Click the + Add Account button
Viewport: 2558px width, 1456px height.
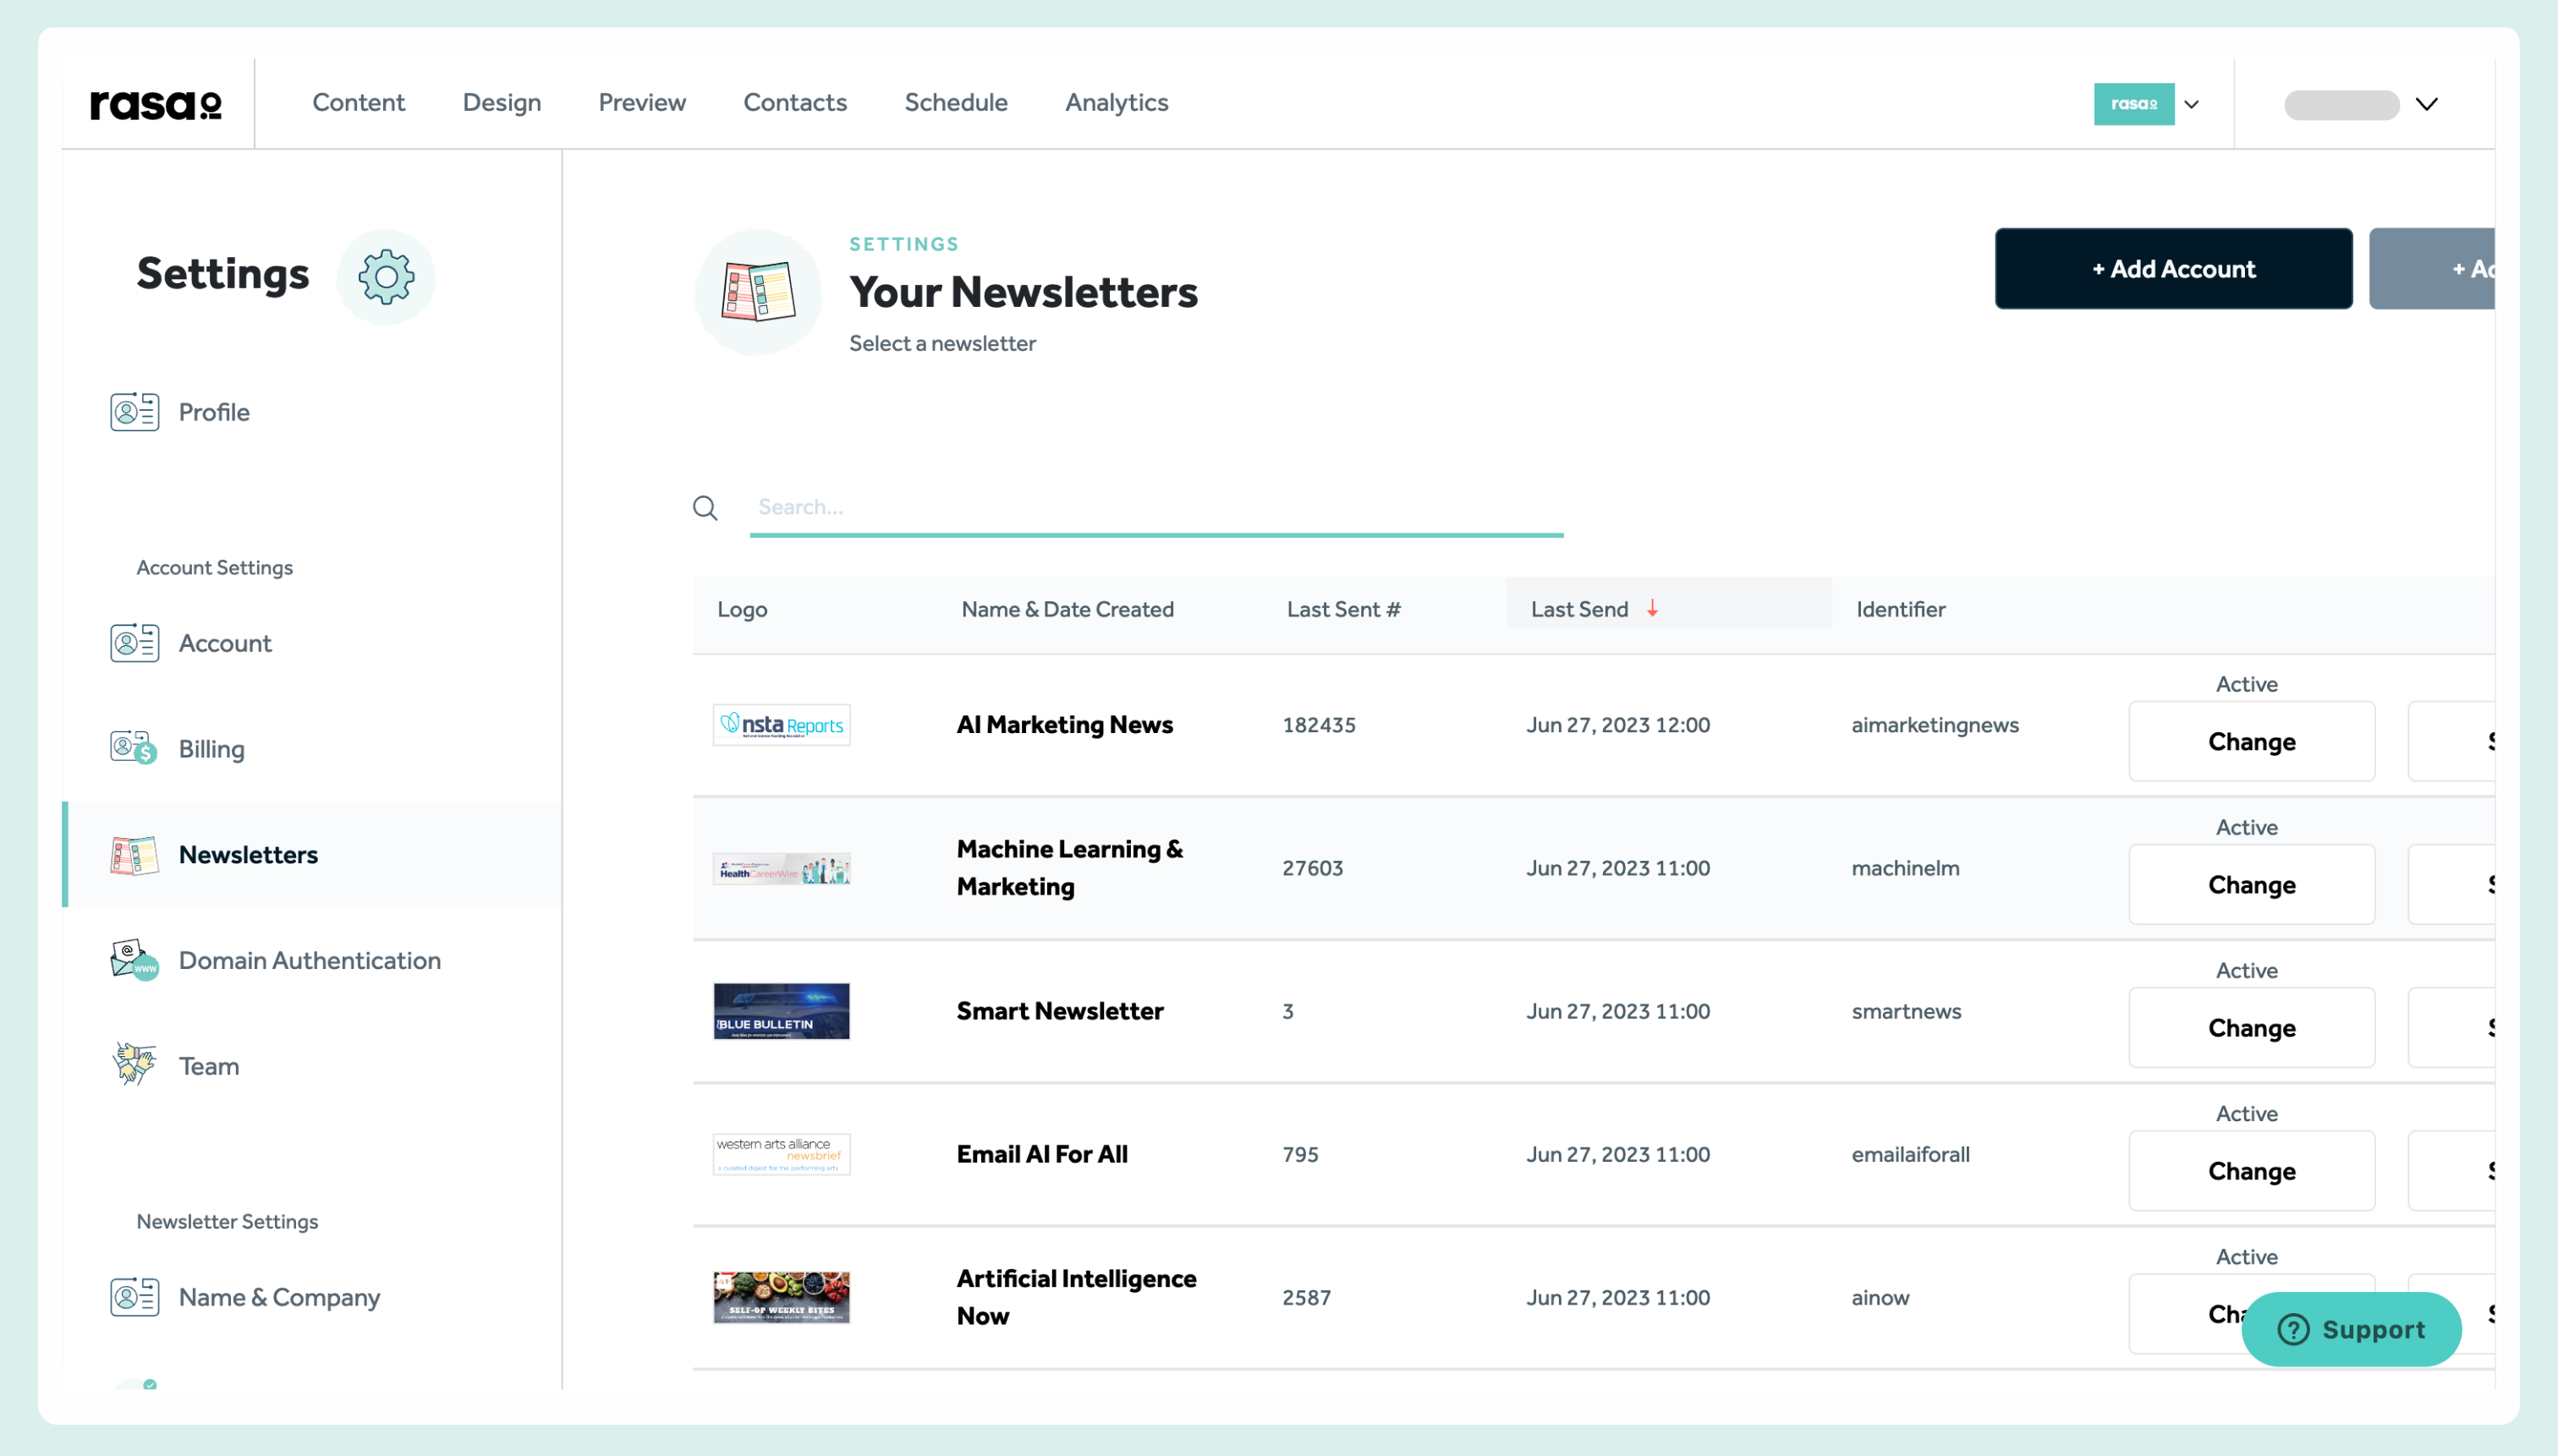[x=2173, y=268]
